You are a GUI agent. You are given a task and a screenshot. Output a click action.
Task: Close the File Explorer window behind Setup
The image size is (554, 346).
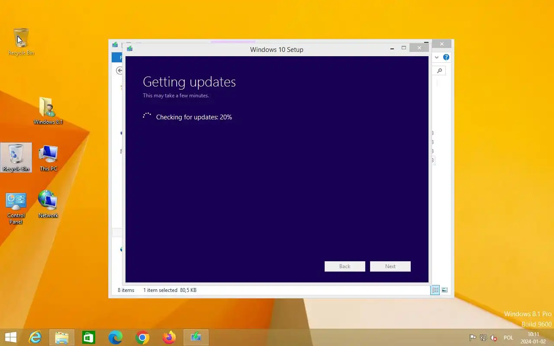441,44
